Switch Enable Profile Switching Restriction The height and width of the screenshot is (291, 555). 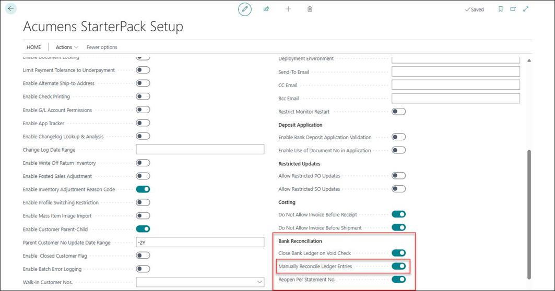143,202
